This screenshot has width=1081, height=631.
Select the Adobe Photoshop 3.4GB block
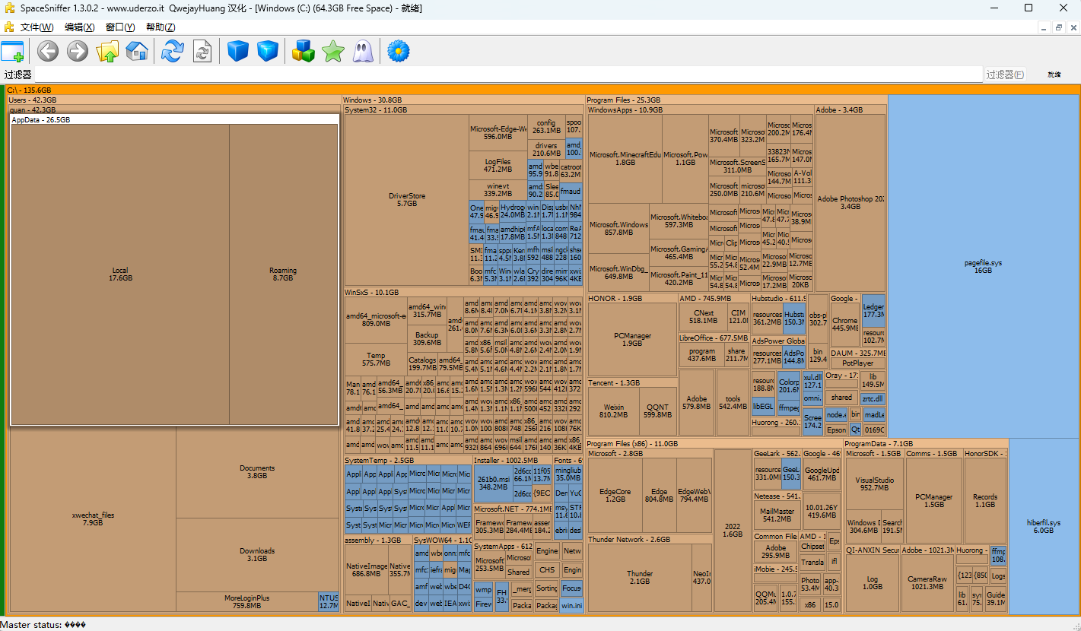[x=850, y=203]
